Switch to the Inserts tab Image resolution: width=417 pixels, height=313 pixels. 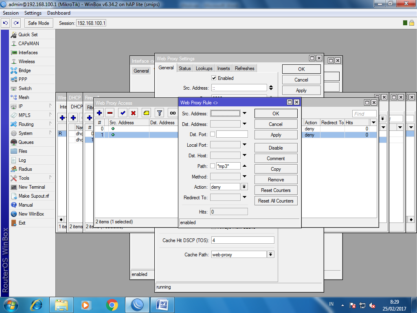(224, 68)
